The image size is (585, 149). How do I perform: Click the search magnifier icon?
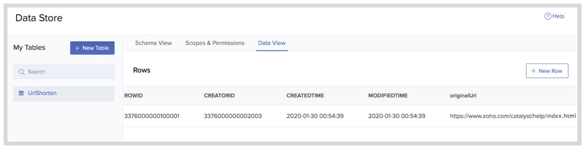pyautogui.click(x=22, y=72)
